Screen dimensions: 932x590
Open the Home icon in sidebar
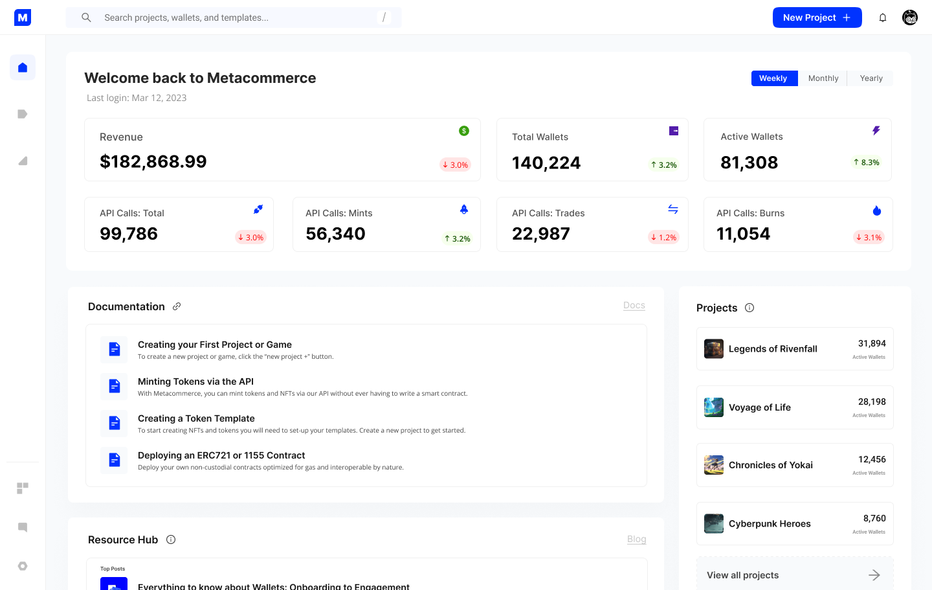(x=23, y=67)
